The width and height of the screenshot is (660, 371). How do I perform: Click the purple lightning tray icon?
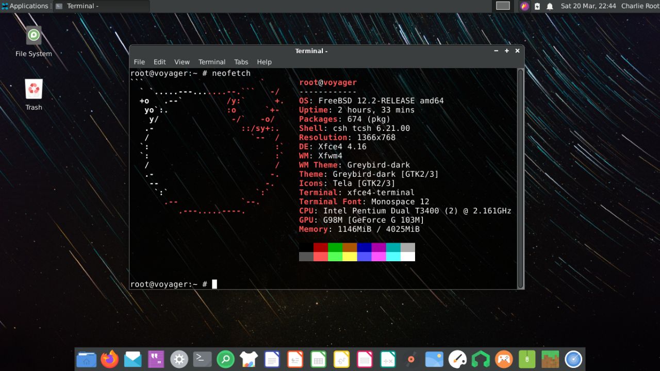[525, 6]
